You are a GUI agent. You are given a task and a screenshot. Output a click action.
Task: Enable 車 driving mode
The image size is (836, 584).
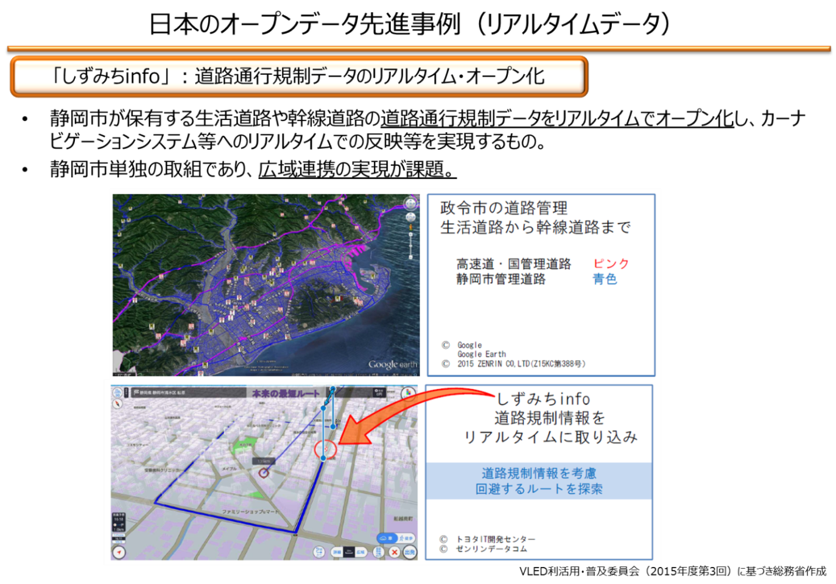point(388,538)
